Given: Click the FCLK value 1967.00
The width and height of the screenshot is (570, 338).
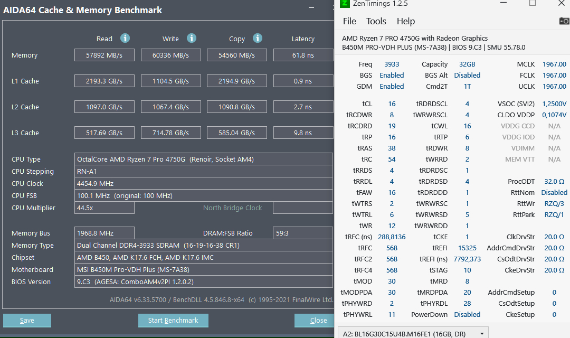Looking at the screenshot, I should click(x=554, y=75).
